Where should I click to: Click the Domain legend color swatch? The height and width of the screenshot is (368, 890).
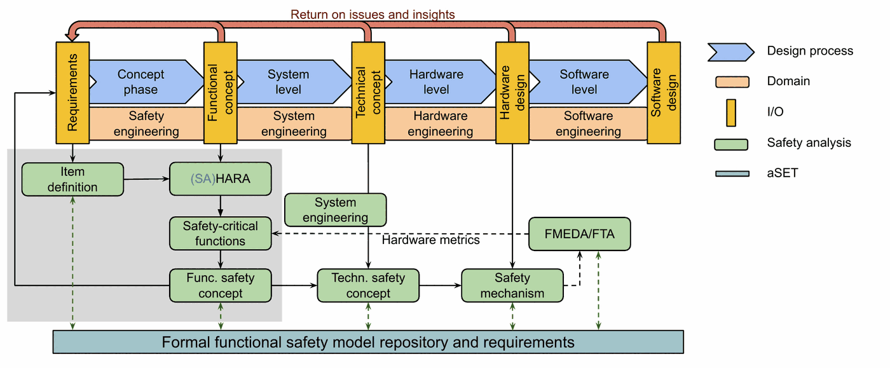pyautogui.click(x=732, y=81)
